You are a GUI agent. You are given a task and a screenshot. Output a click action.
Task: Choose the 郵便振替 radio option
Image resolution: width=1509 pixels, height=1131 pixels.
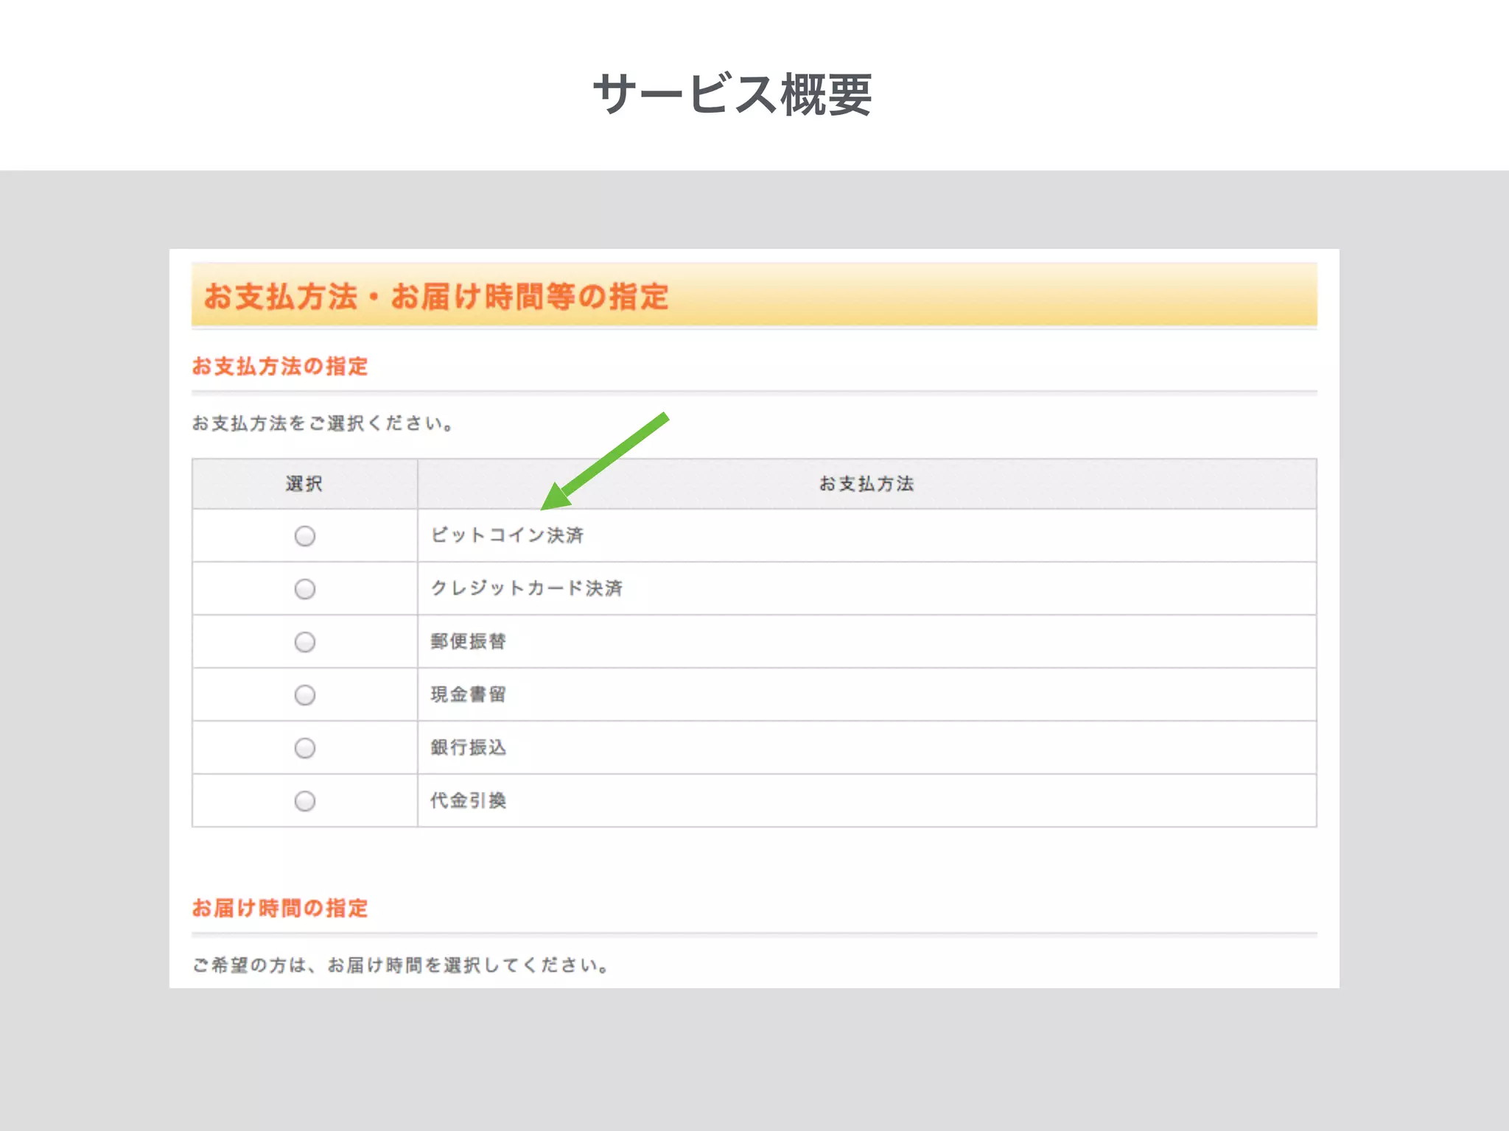pyautogui.click(x=305, y=642)
